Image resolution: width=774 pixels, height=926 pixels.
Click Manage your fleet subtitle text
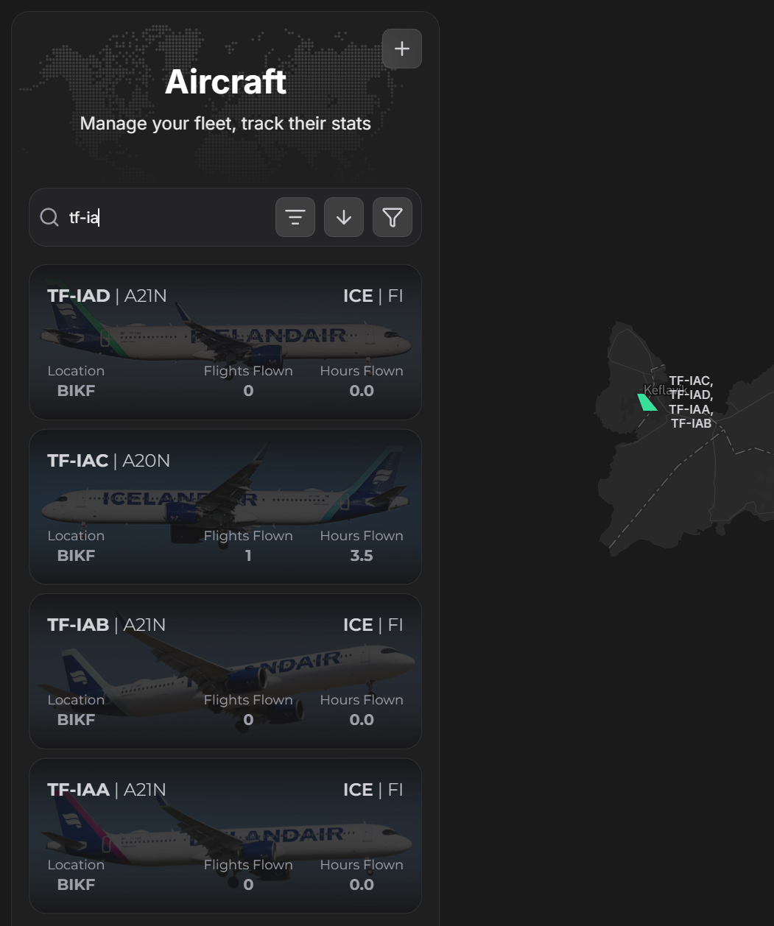tap(225, 123)
